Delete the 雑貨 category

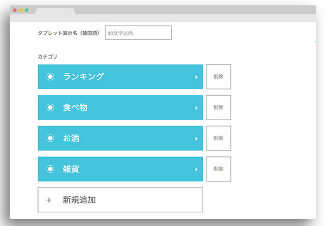(x=218, y=169)
